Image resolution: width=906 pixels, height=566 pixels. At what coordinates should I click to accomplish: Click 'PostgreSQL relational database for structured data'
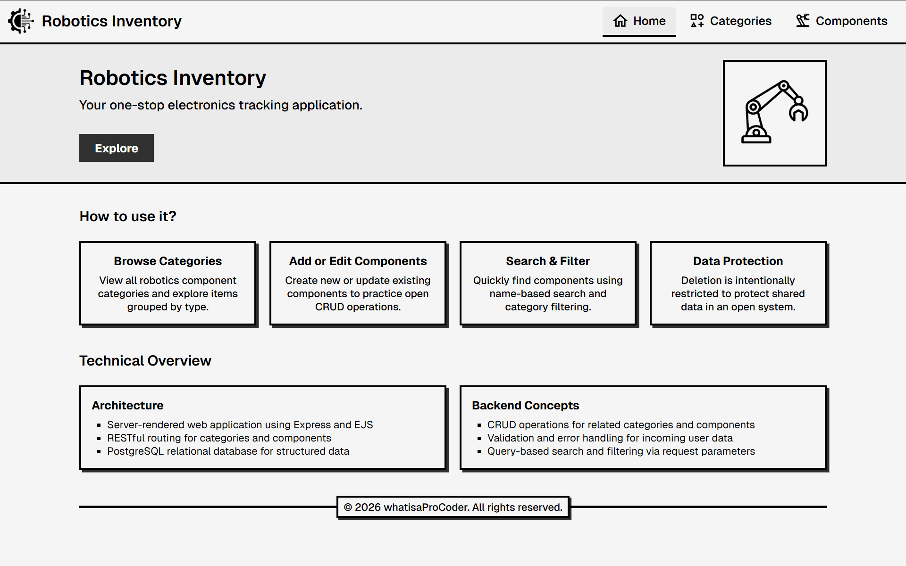click(228, 451)
